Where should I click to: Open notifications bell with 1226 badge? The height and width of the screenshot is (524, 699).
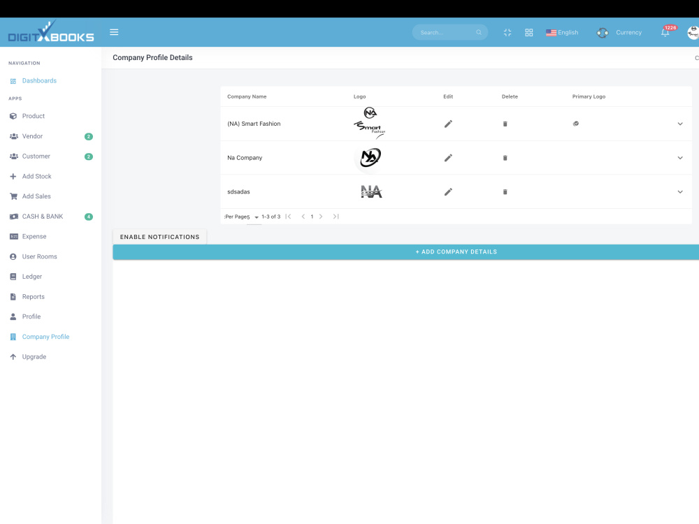[665, 32]
